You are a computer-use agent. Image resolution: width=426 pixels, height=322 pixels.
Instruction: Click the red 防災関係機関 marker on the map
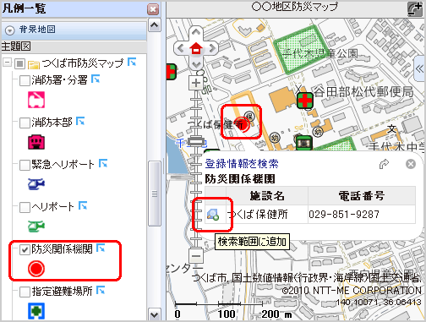pyautogui.click(x=242, y=125)
